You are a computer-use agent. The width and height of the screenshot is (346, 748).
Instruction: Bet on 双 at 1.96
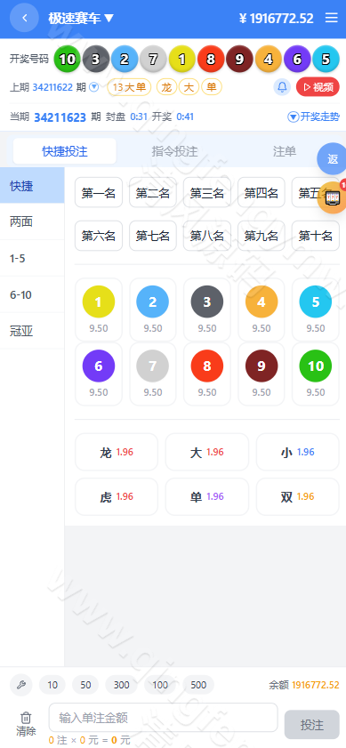pyautogui.click(x=298, y=496)
